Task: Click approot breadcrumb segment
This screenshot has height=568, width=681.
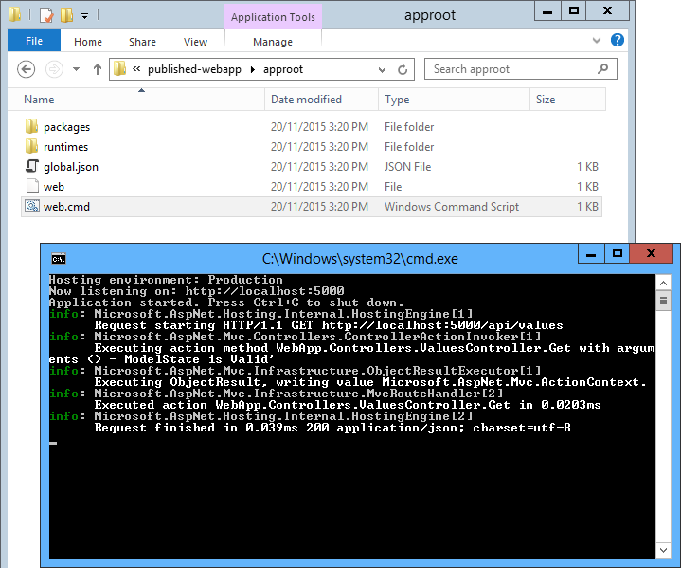Action: pyautogui.click(x=283, y=69)
